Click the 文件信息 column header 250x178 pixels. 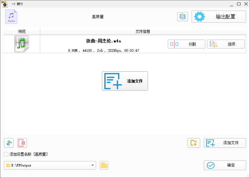click(143, 31)
